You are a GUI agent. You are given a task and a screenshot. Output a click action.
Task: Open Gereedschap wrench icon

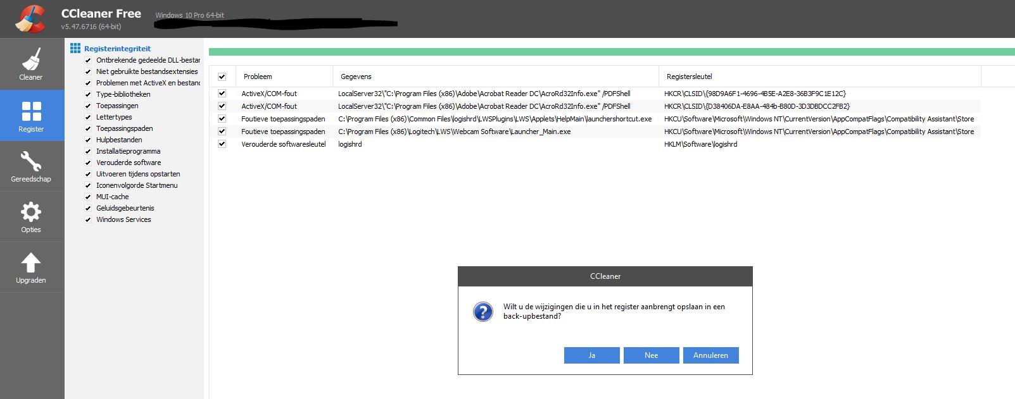[x=31, y=161]
